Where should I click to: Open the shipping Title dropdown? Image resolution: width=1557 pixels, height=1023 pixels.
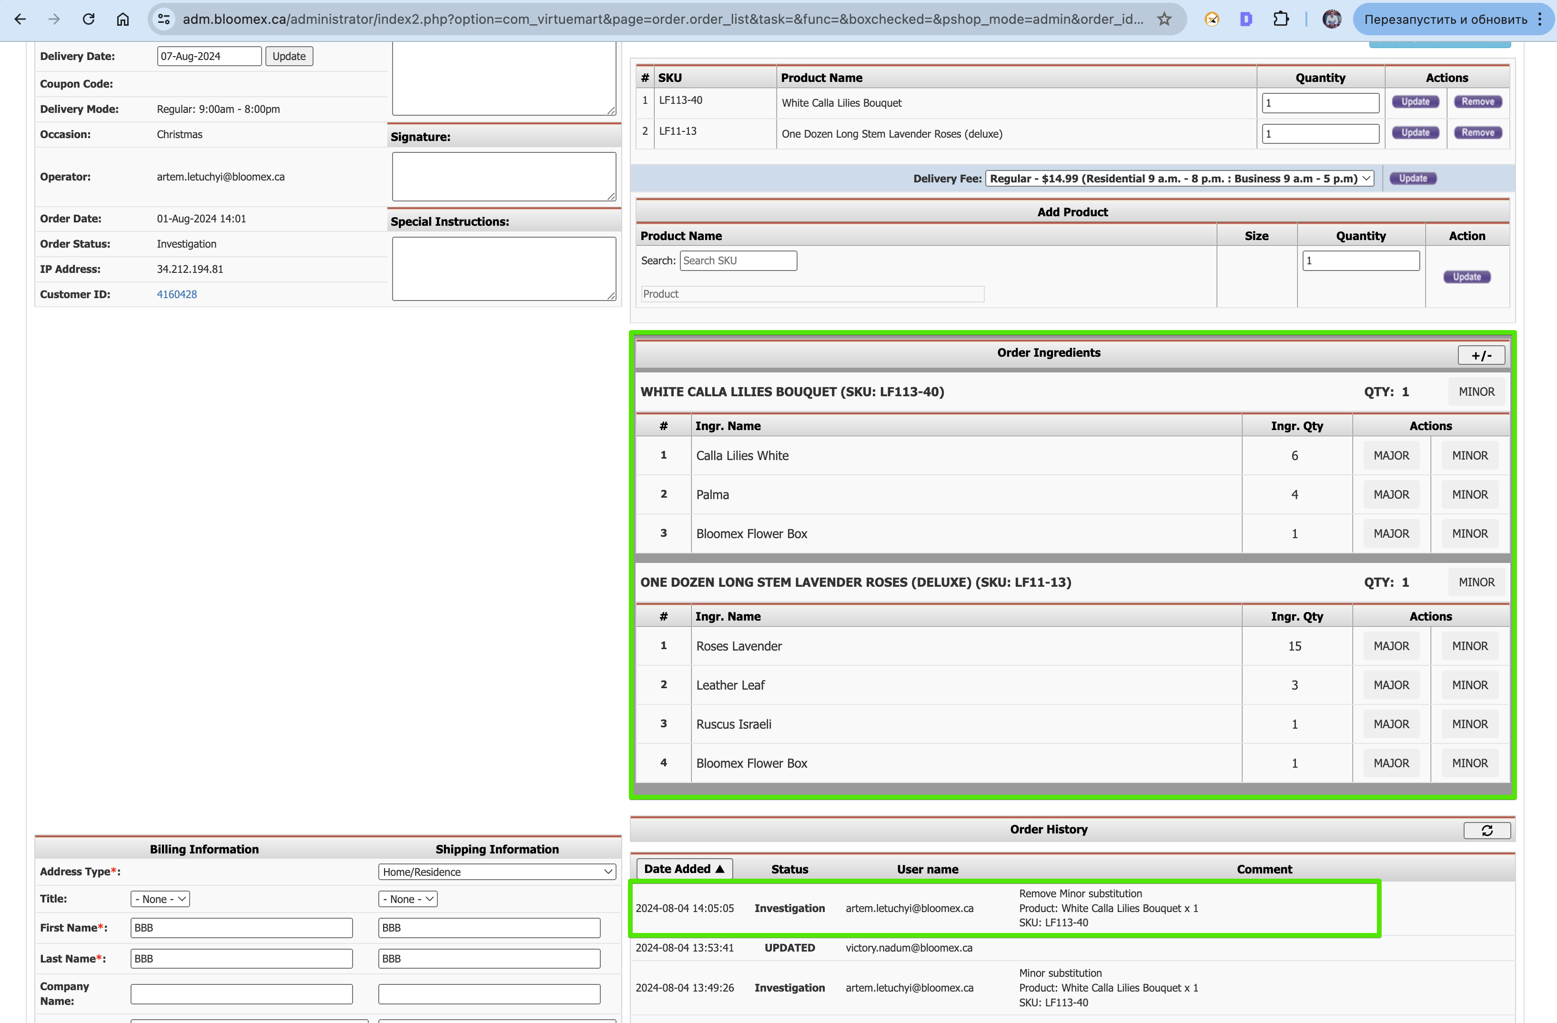coord(407,899)
